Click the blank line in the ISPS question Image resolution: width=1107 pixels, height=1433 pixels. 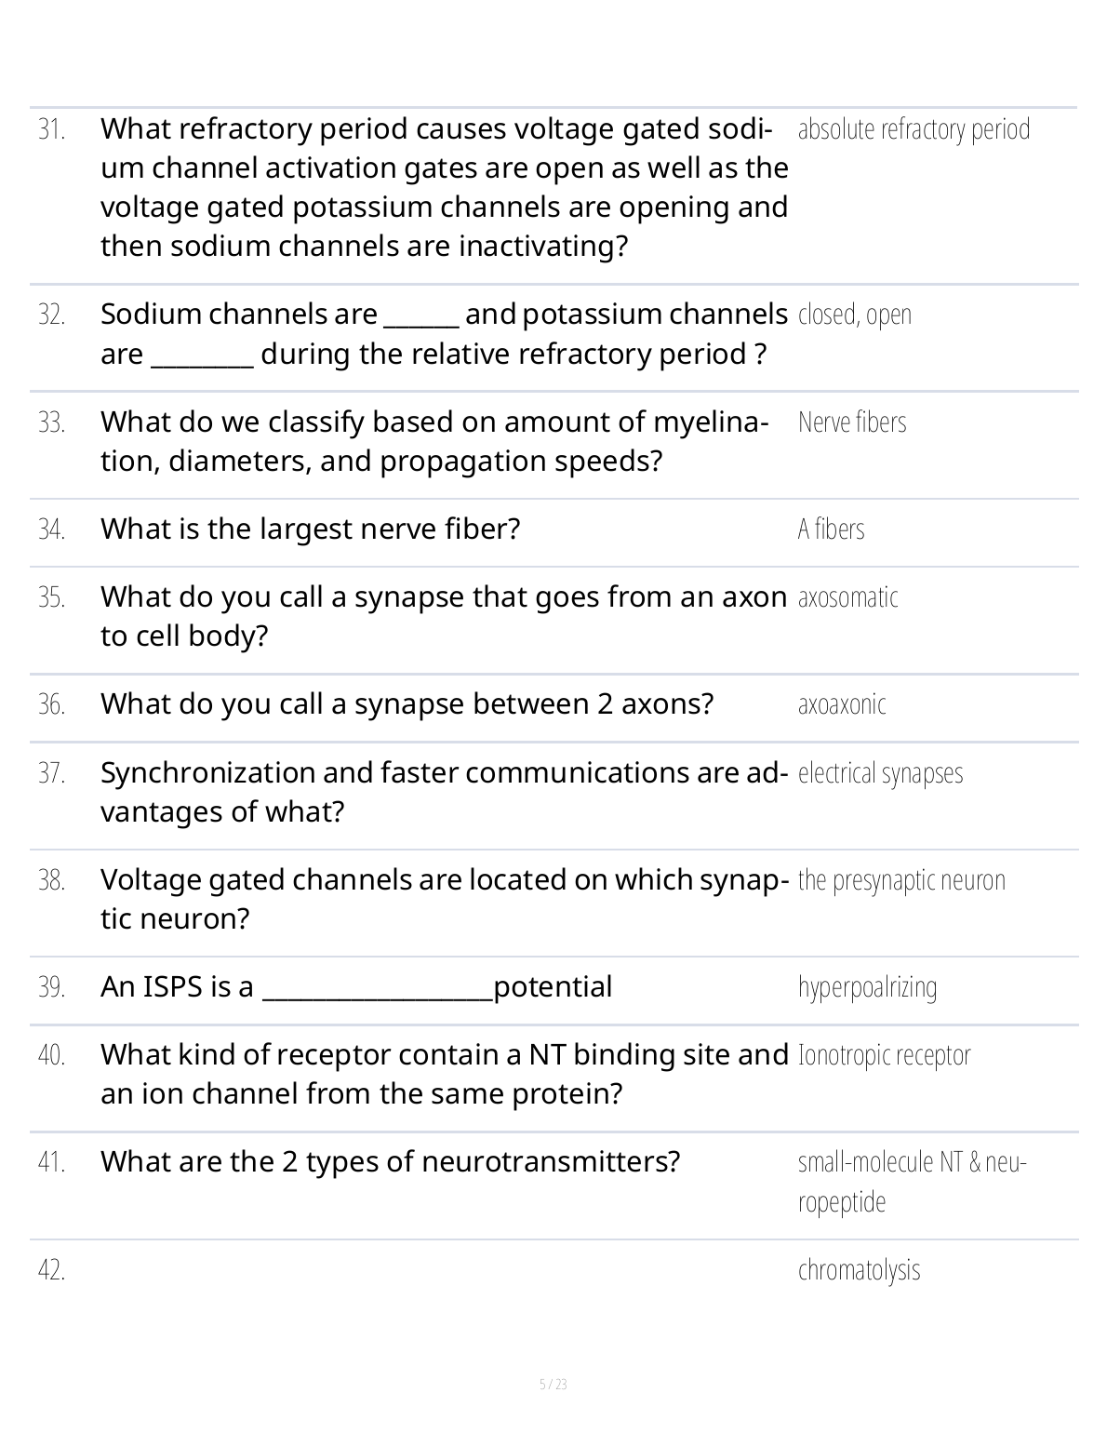377,992
